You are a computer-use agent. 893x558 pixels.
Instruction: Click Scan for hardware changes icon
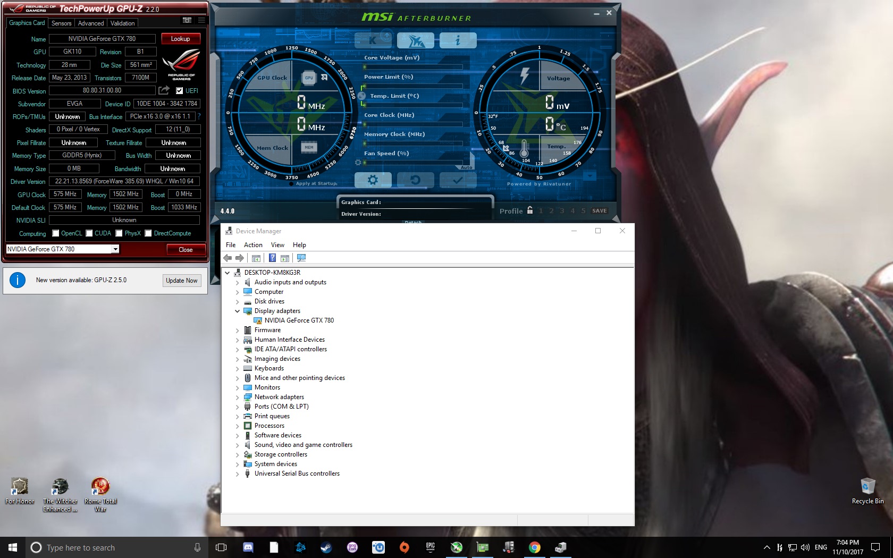tap(301, 258)
